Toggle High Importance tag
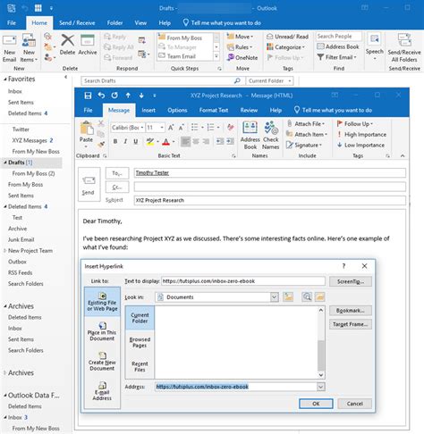This screenshot has width=424, height=434. tap(361, 135)
